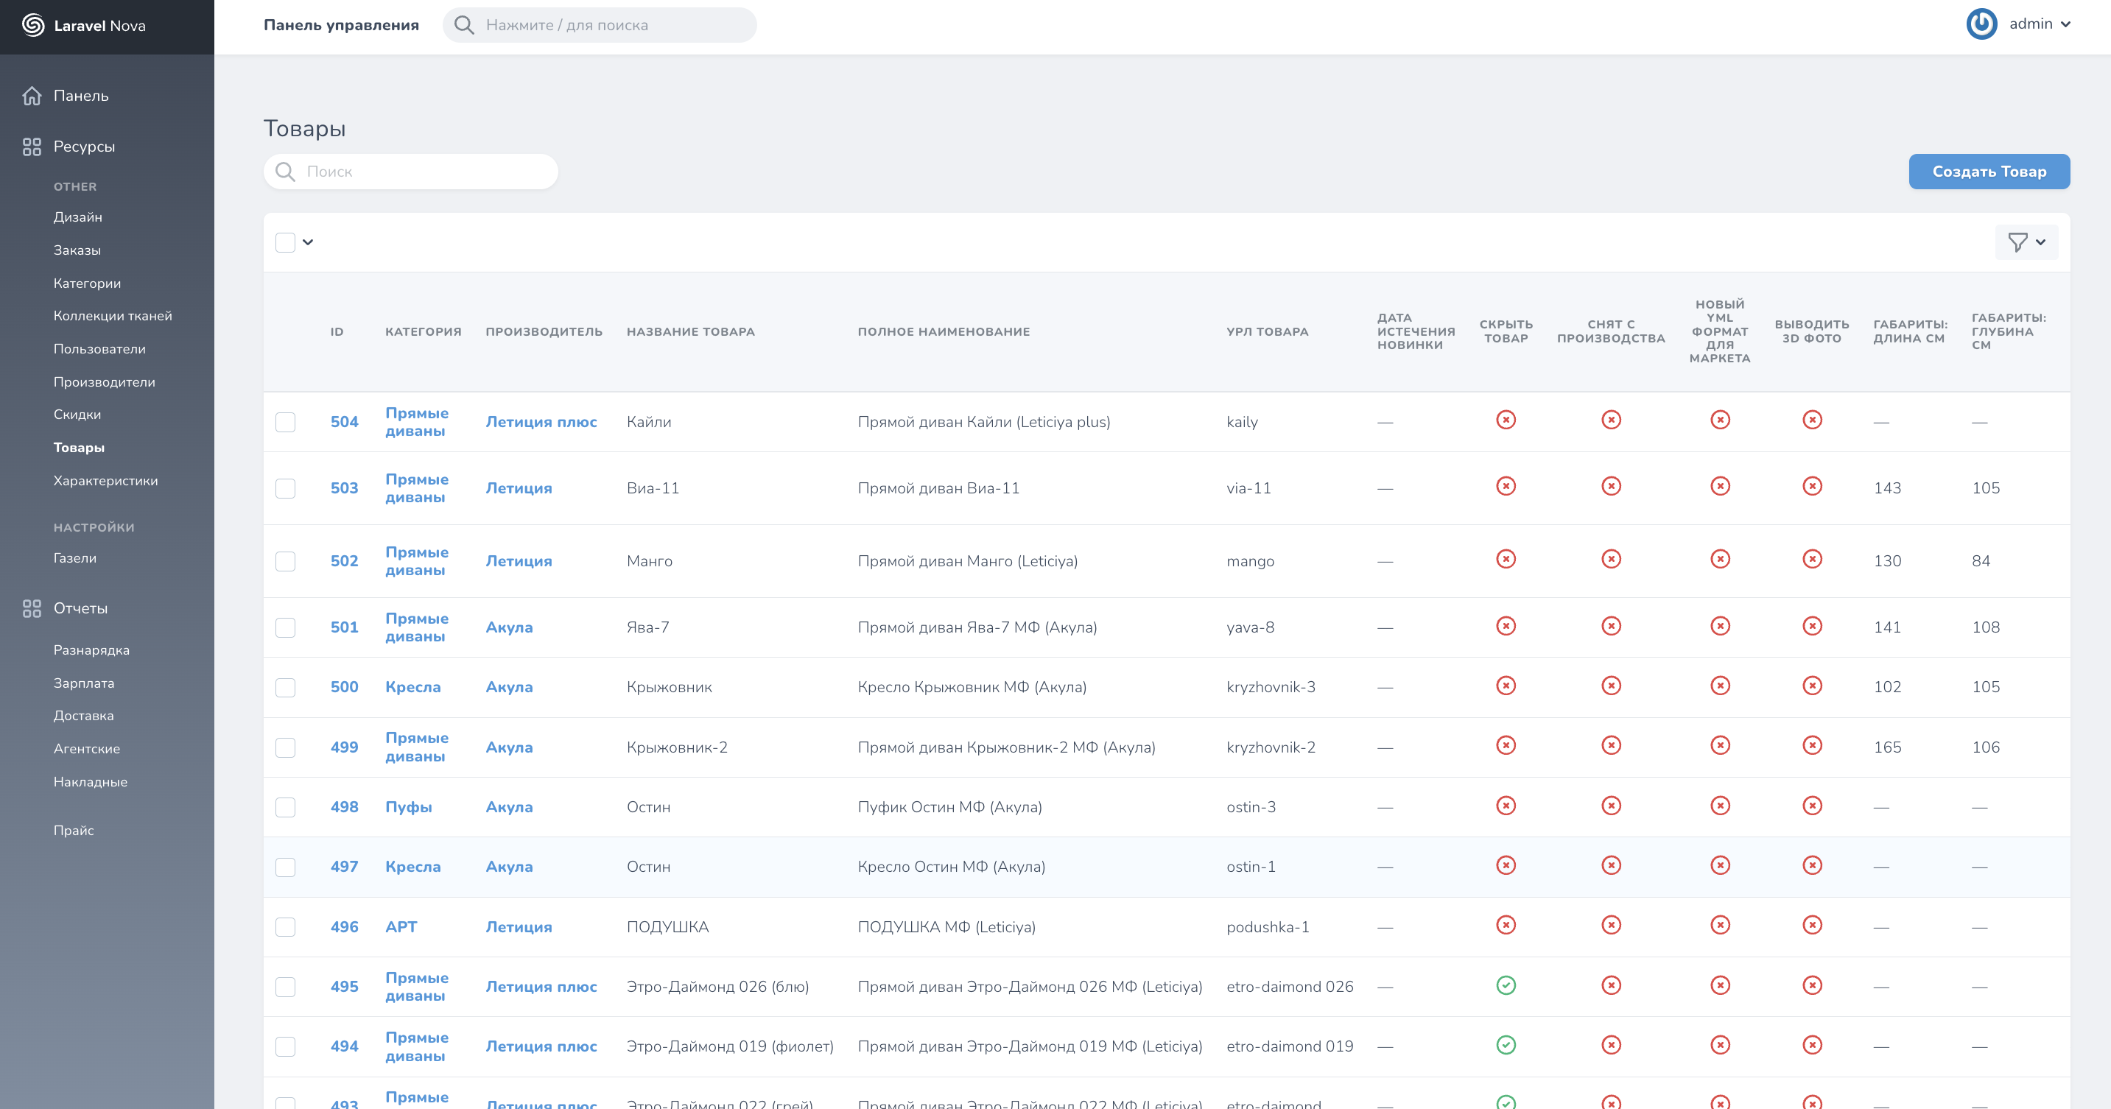
Task: Click YML формат status icon in row 503
Action: [1720, 487]
